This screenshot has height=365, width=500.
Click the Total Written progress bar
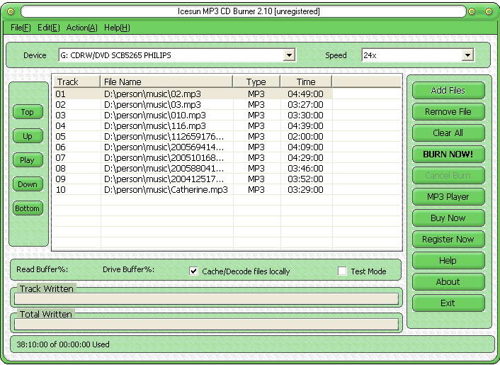pos(206,325)
